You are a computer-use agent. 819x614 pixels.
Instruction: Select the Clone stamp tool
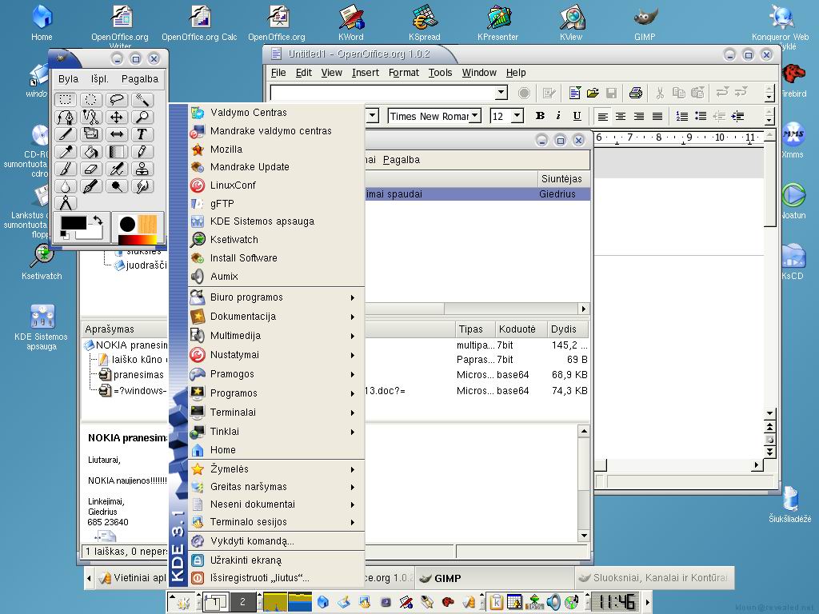pos(142,169)
